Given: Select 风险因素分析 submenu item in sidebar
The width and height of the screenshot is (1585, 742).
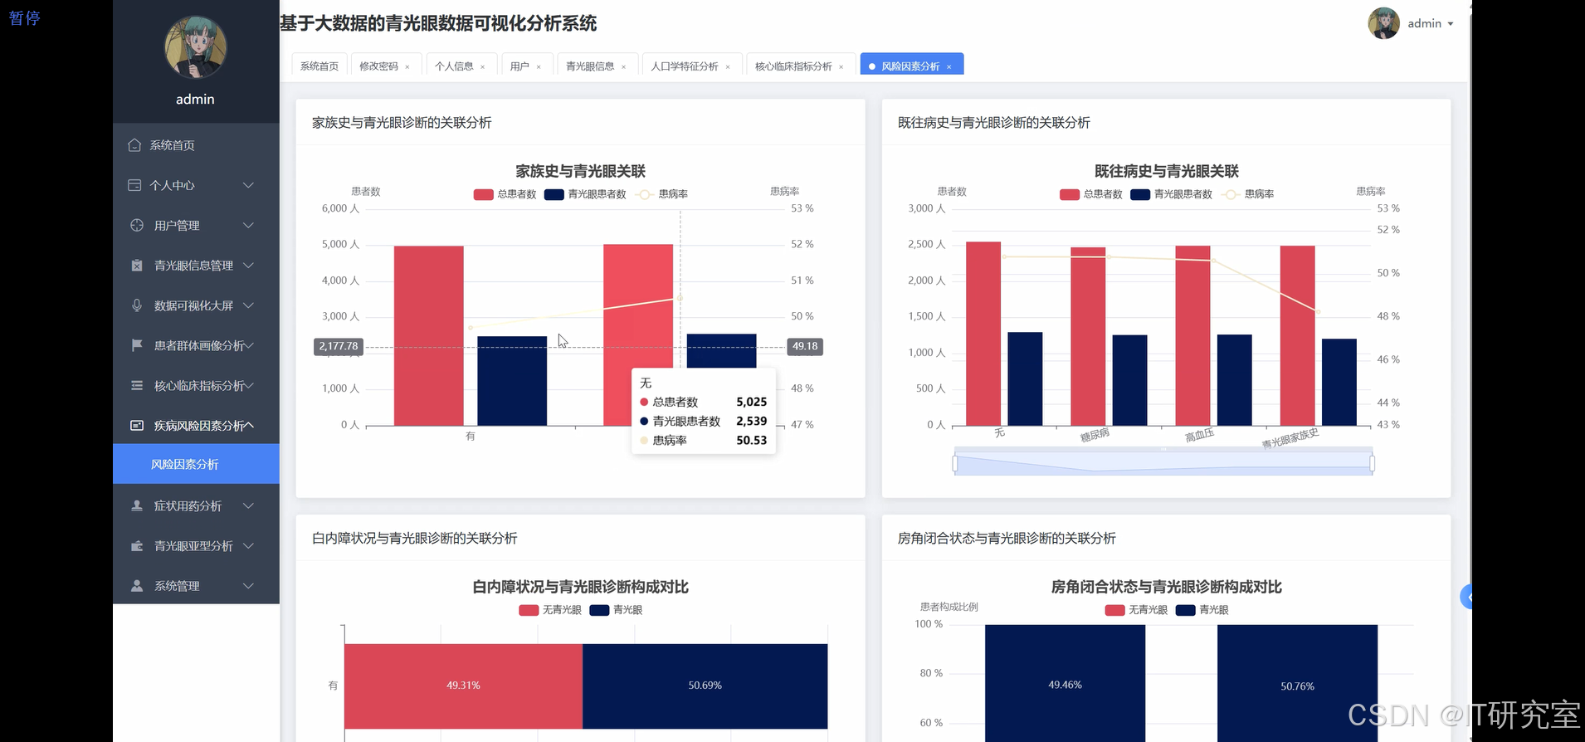Looking at the screenshot, I should point(196,464).
